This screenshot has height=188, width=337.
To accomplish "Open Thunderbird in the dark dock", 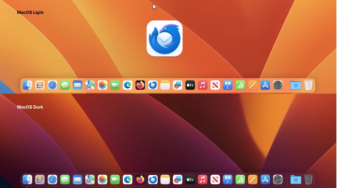I will point(153,180).
